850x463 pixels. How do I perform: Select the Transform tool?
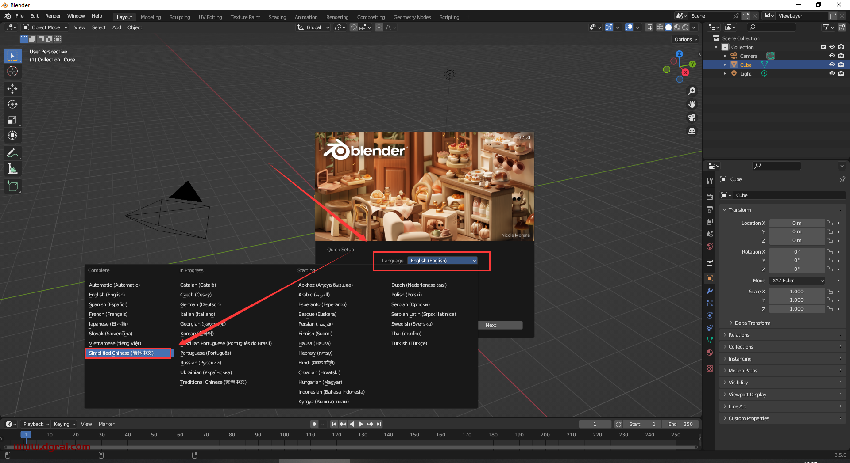[12, 135]
